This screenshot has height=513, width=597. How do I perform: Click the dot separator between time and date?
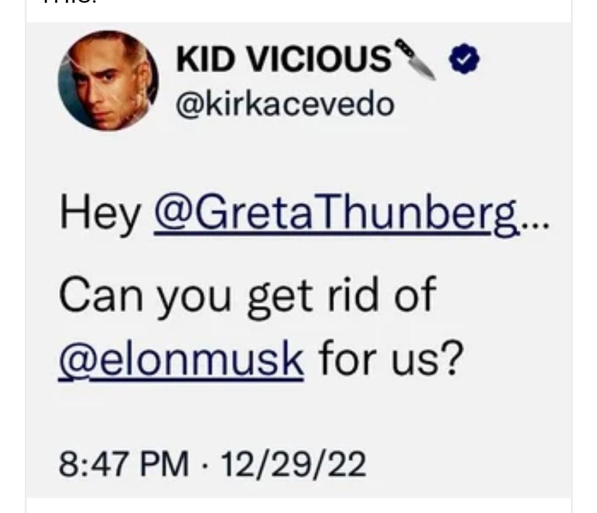click(205, 464)
